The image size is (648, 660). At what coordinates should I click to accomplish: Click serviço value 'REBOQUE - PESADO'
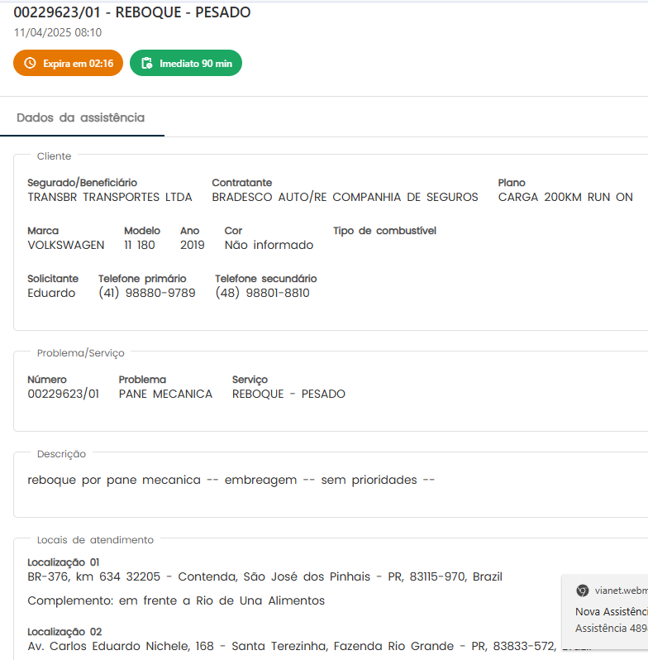pos(288,394)
